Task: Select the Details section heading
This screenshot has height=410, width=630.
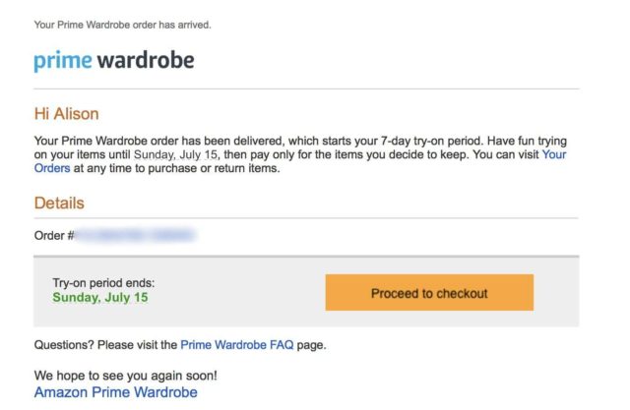Action: pos(59,203)
